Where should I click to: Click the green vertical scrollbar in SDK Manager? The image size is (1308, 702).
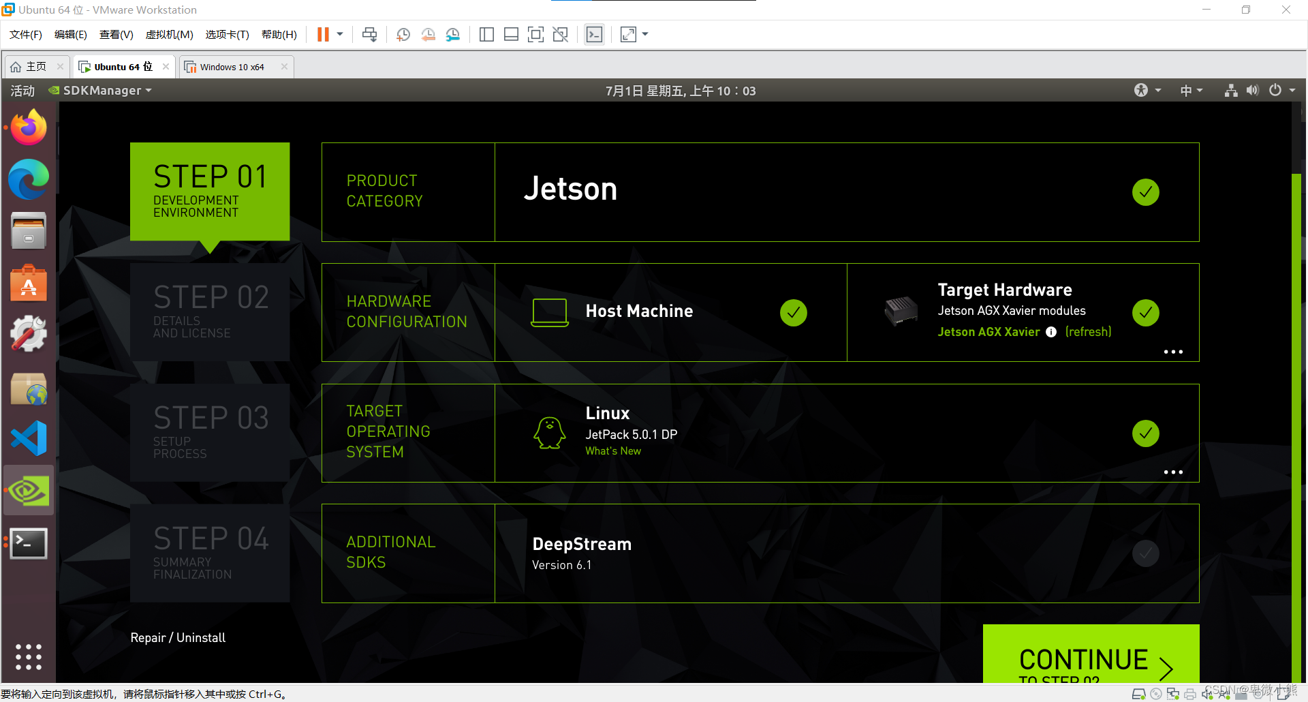[x=1296, y=428]
